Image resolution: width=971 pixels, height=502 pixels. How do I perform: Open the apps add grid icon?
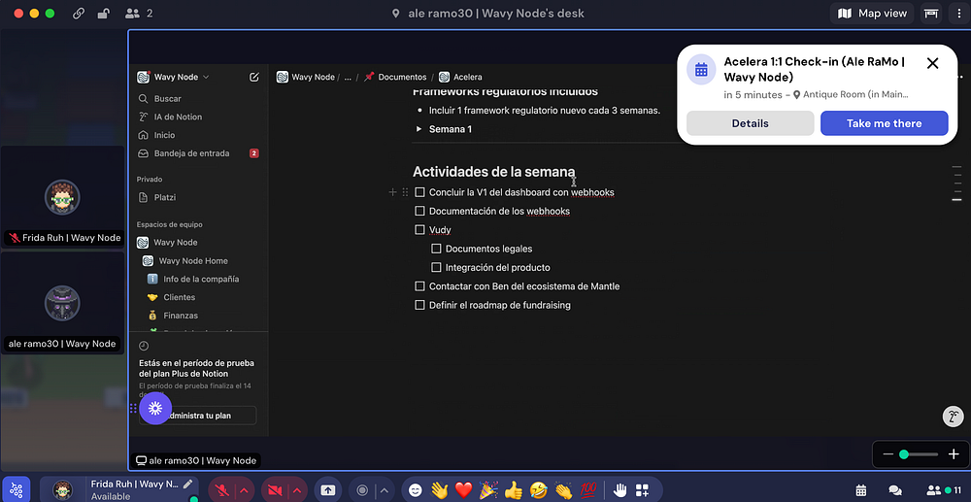tap(642, 490)
